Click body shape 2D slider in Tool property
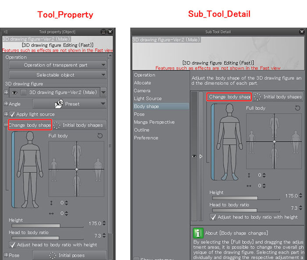The height and width of the screenshot is (260, 307). pos(76,169)
